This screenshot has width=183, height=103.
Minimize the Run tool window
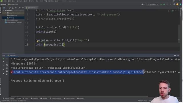178,55
